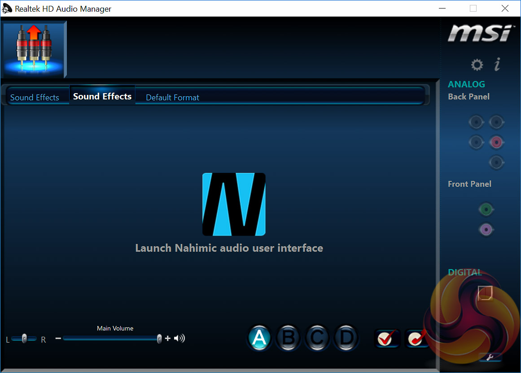Click the plus to increase main volume

pos(167,338)
